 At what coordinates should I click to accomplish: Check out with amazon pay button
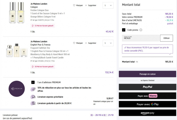tap(147, 113)
